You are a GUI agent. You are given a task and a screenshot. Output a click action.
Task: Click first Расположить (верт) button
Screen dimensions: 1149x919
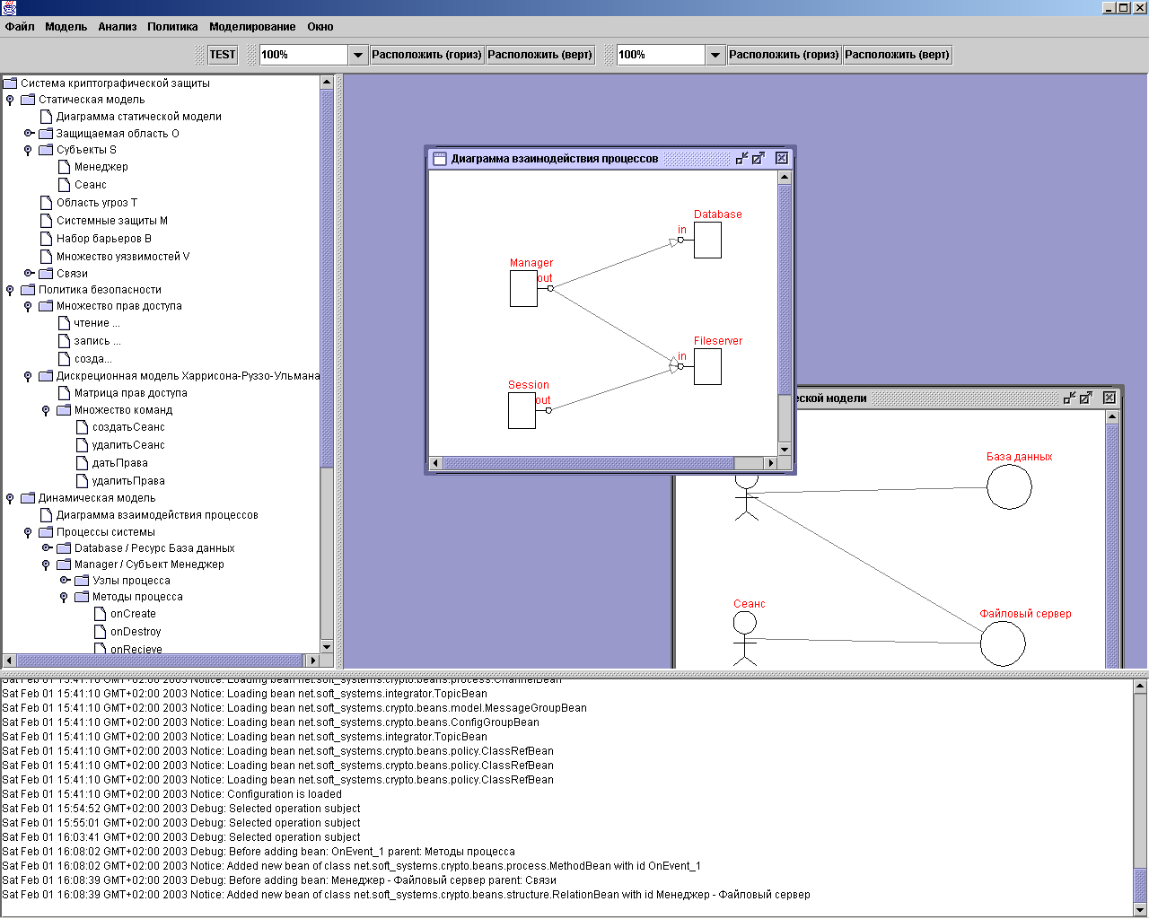coord(540,55)
